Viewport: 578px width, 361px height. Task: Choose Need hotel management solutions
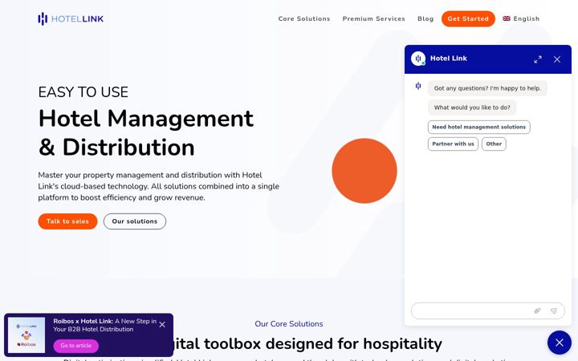click(x=478, y=127)
